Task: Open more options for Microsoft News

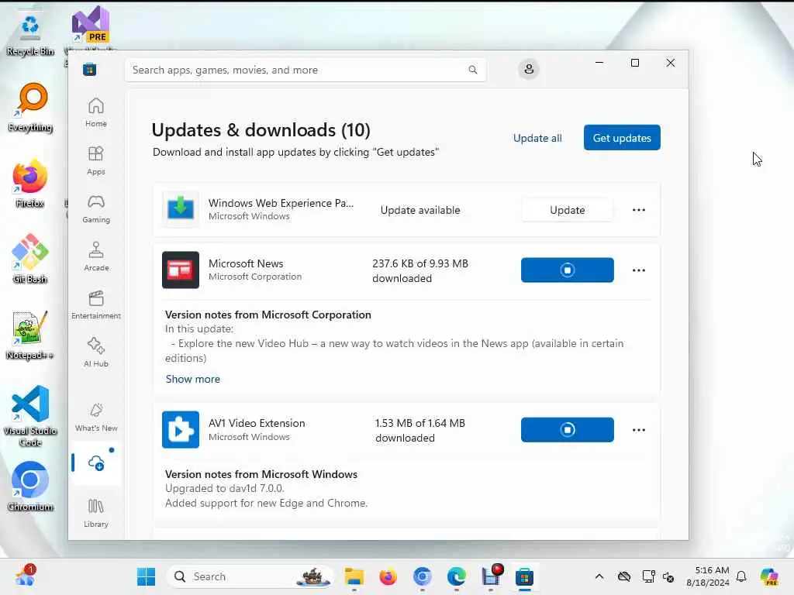Action: pyautogui.click(x=639, y=270)
